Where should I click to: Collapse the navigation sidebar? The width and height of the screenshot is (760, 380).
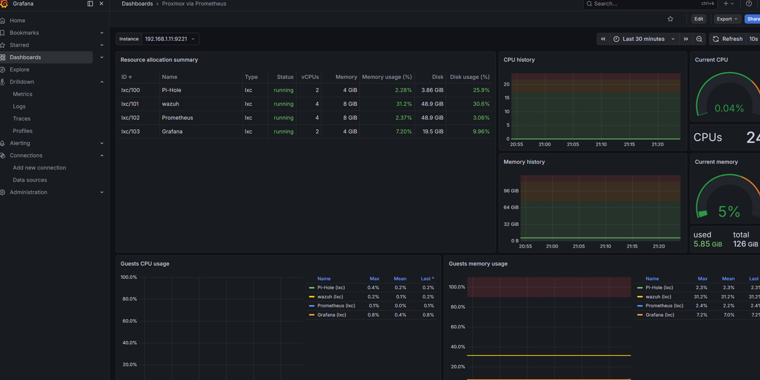coord(90,3)
